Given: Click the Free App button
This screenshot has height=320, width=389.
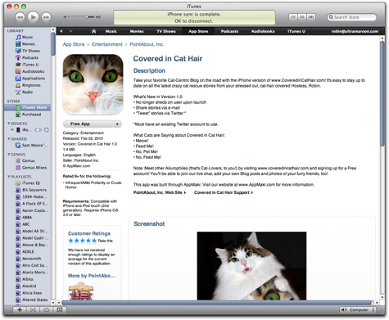Looking at the screenshot, I should tap(88, 124).
